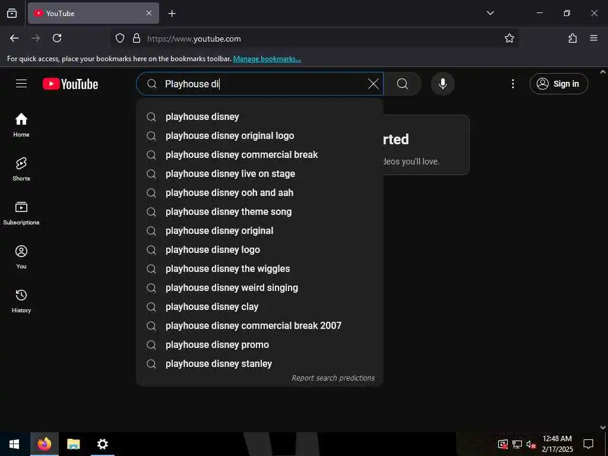This screenshot has height=456, width=608.
Task: Go back with browser back arrow
Action: [14, 39]
